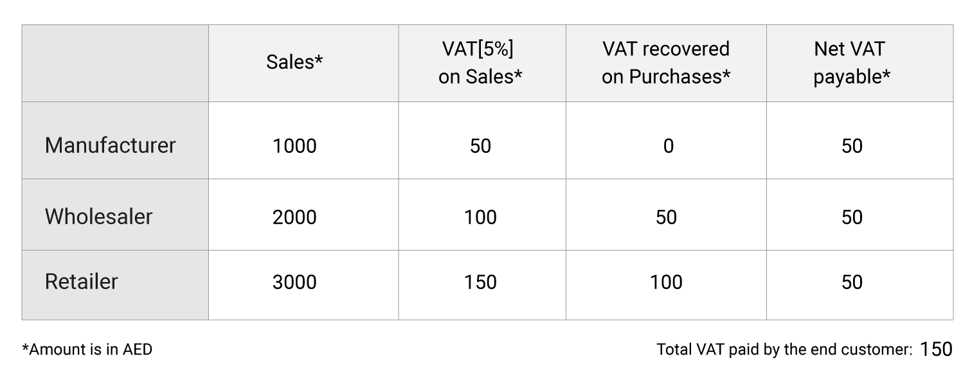Select the VAT[5%] on Sales* header
Screen dimensions: 972x388
click(480, 62)
